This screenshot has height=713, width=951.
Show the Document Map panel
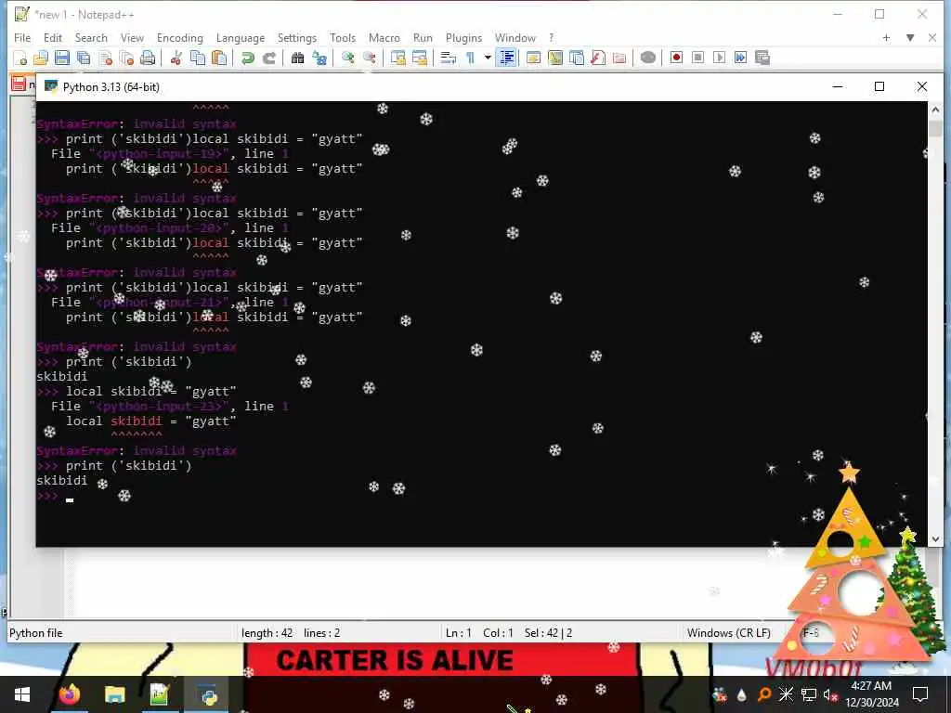click(x=555, y=58)
